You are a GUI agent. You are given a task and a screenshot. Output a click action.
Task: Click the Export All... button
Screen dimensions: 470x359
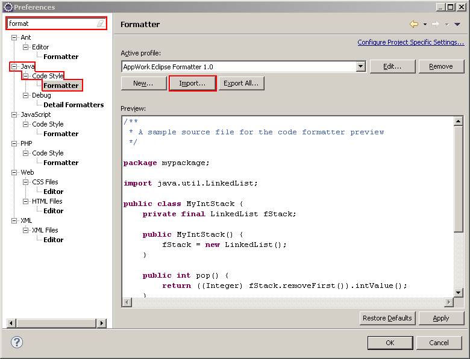241,83
